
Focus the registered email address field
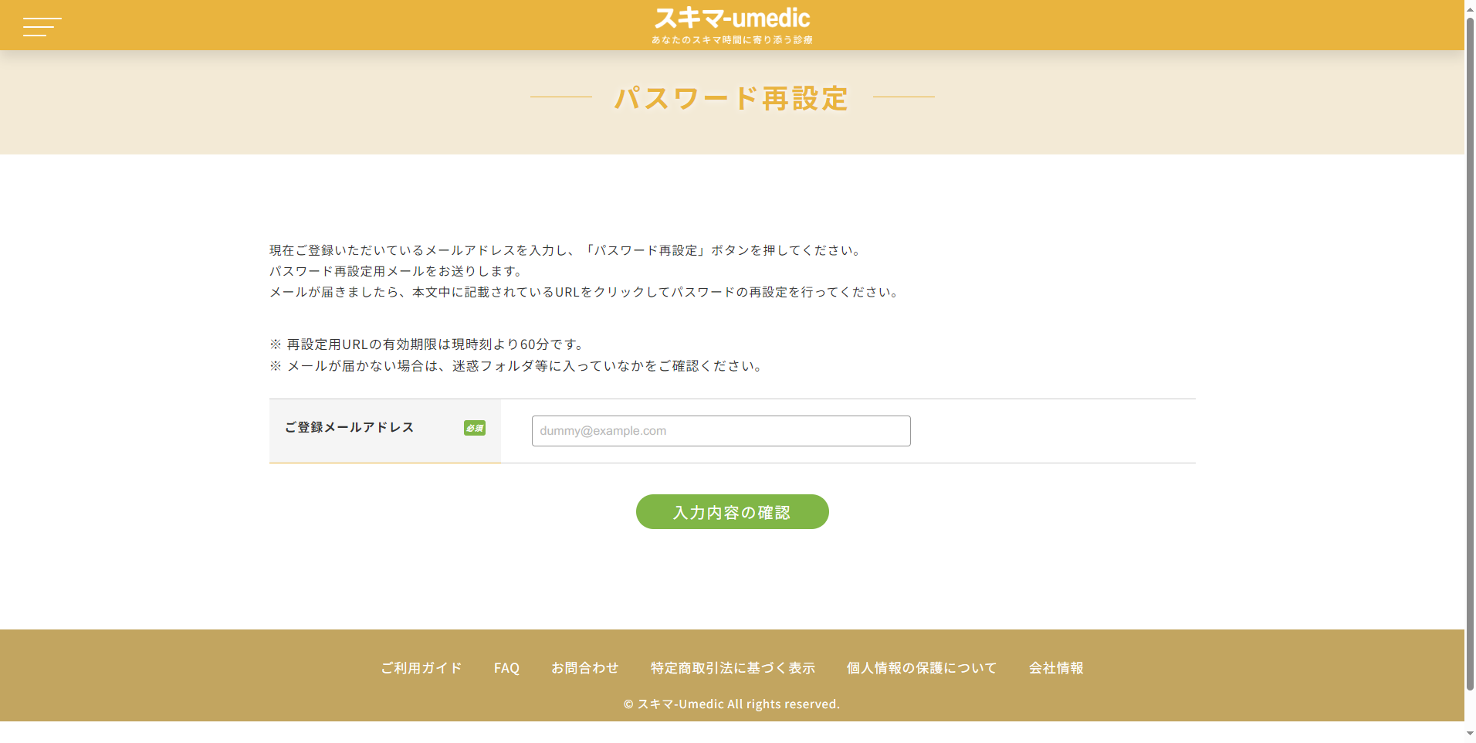pos(720,431)
